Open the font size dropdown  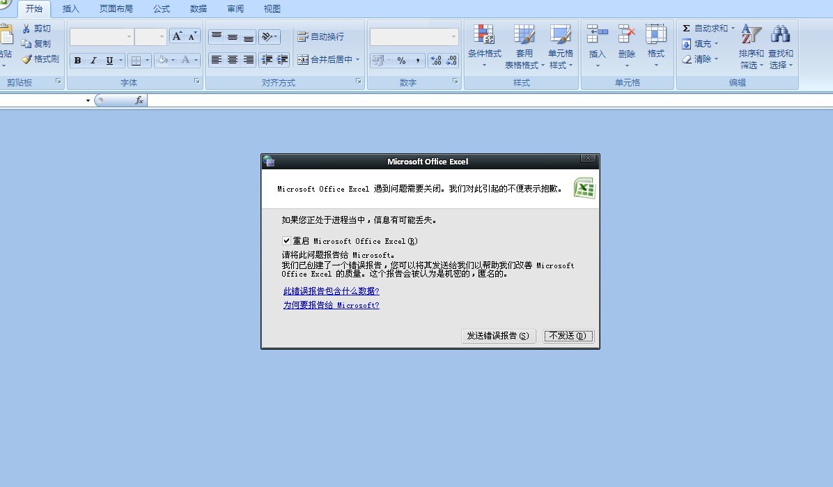162,37
